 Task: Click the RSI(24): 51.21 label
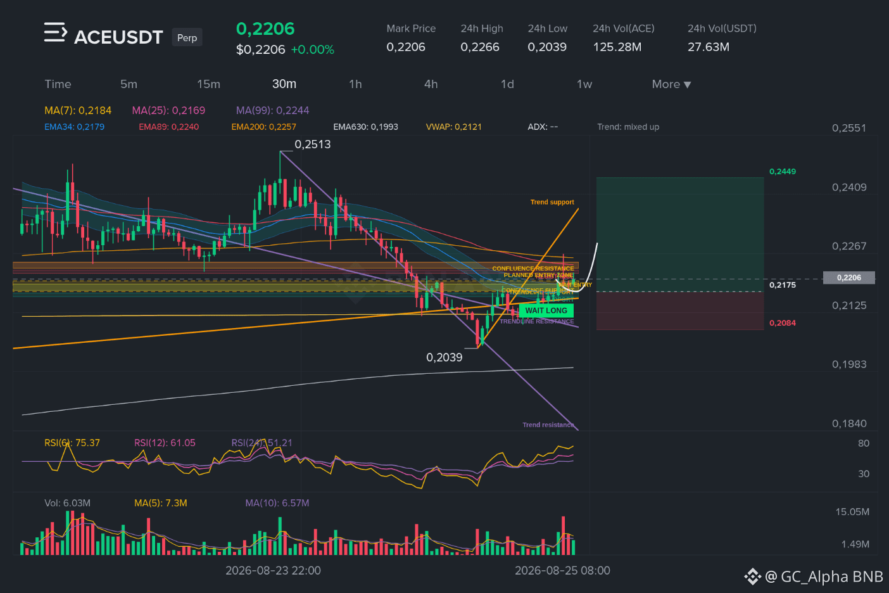pyautogui.click(x=262, y=443)
